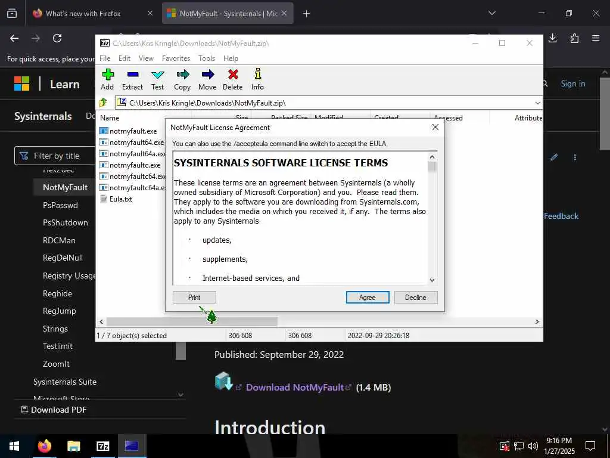This screenshot has height=458, width=610.
Task: Go up one folder level in 7-Zip
Action: [104, 103]
